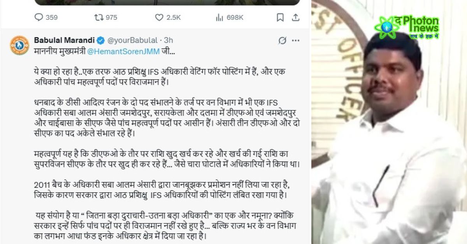
Task: Click the media image above the engagement bar
Action: pos(167,2)
